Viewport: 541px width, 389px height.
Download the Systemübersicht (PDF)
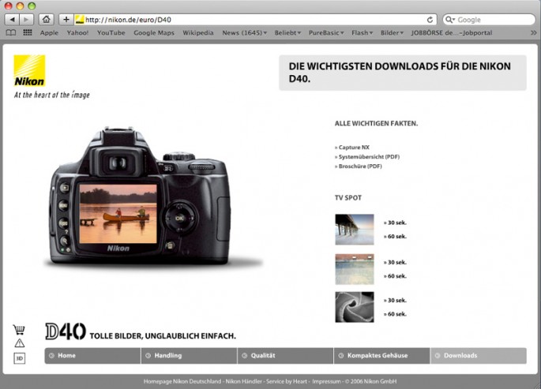[367, 157]
